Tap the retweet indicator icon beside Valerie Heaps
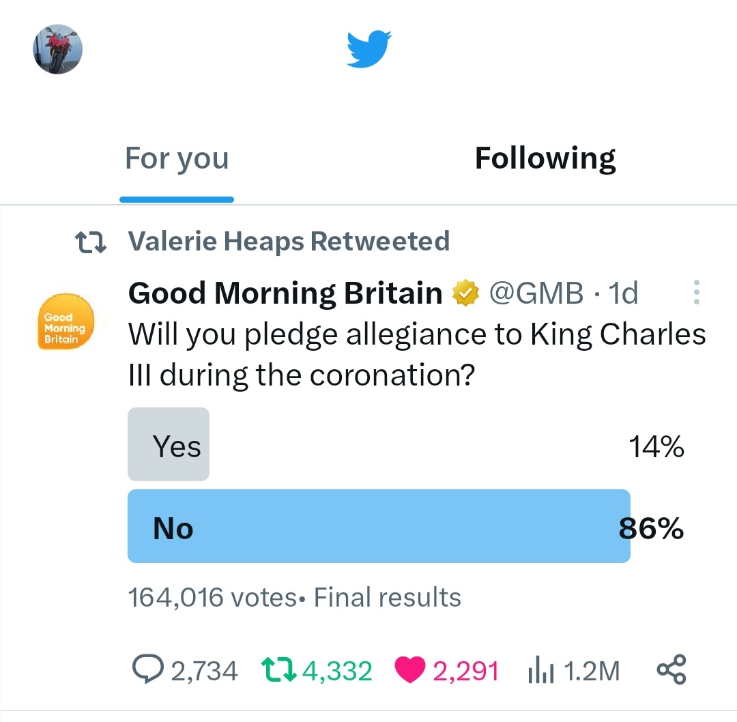 pyautogui.click(x=90, y=242)
